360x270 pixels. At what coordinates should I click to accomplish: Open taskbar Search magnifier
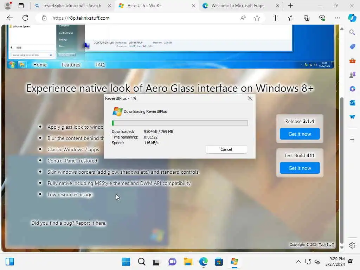click(x=142, y=262)
